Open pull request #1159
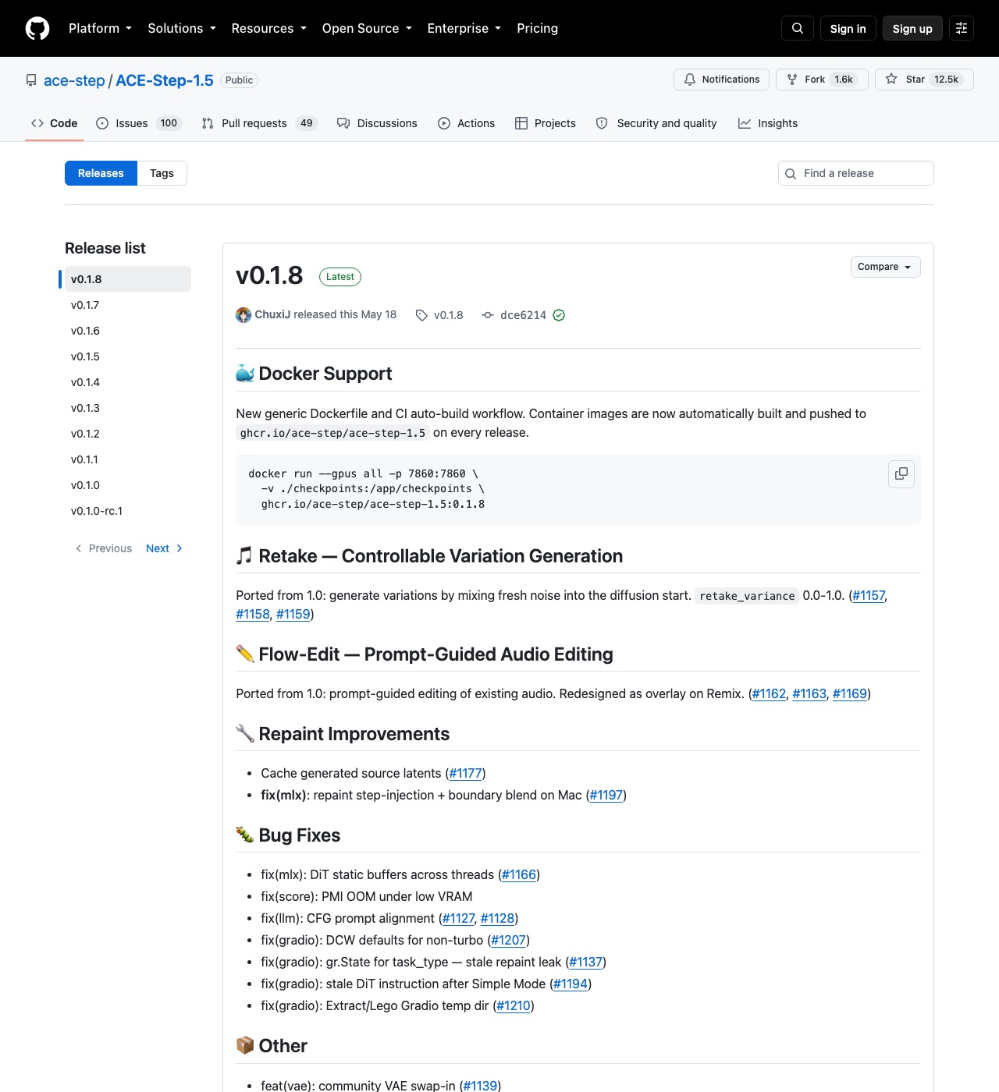The height and width of the screenshot is (1092, 999). coord(293,614)
